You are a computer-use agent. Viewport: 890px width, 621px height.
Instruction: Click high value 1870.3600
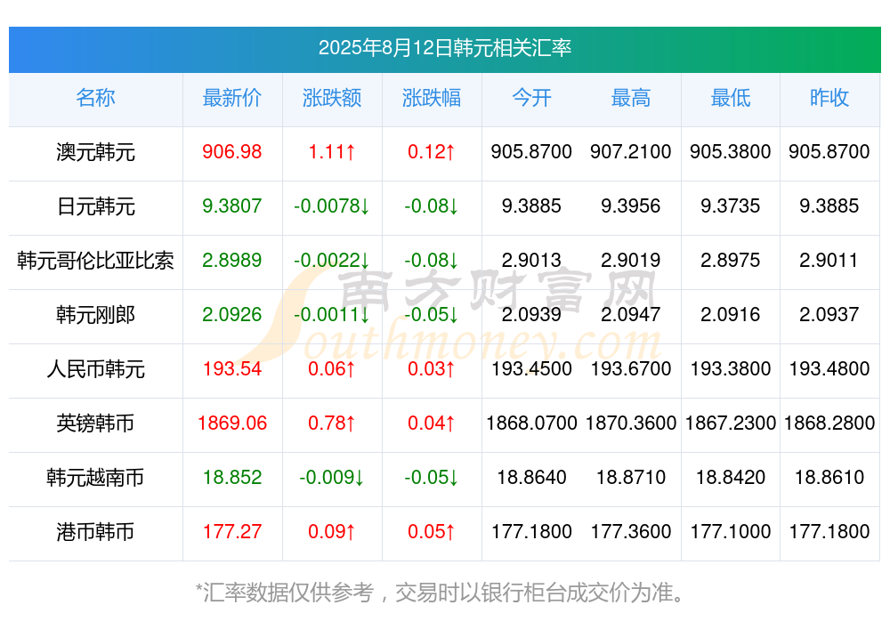tap(631, 423)
